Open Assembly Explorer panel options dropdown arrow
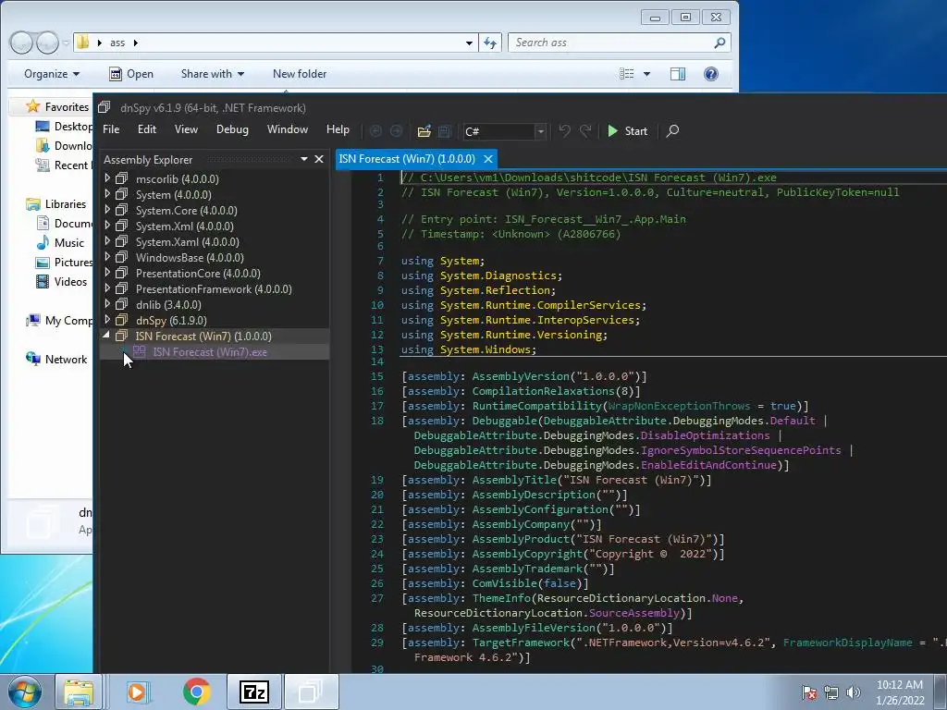 tap(303, 159)
